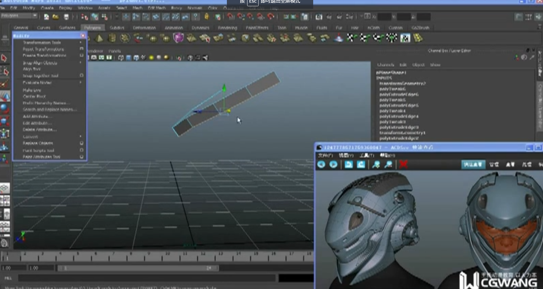Open Reset Transformations option box
The width and height of the screenshot is (543, 289).
(81, 49)
